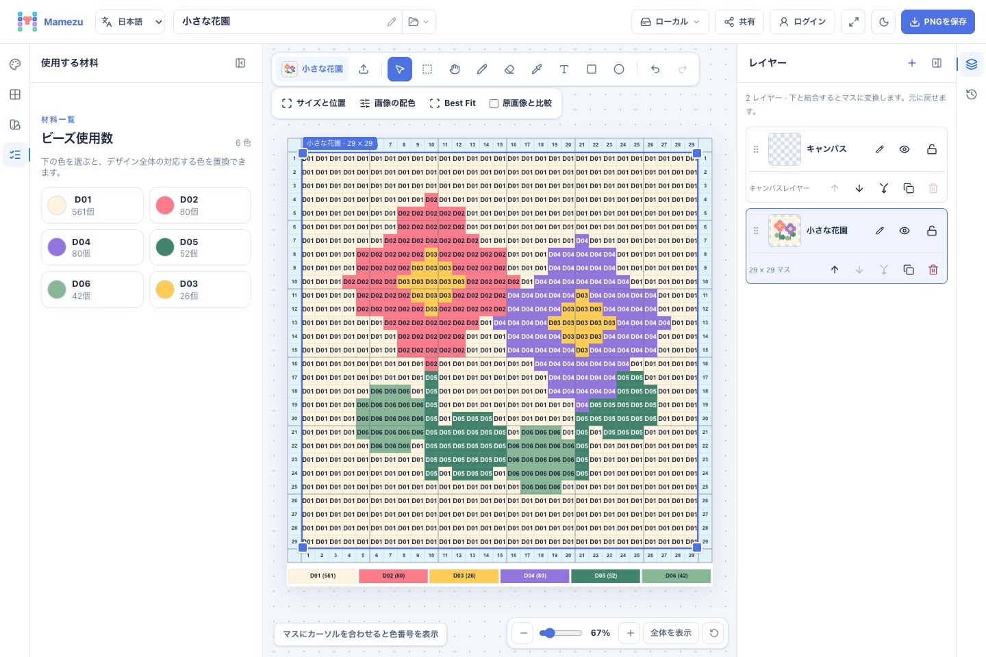This screenshot has height=657, width=986.
Task: Hide the 小さな花園 layer
Action: click(905, 231)
